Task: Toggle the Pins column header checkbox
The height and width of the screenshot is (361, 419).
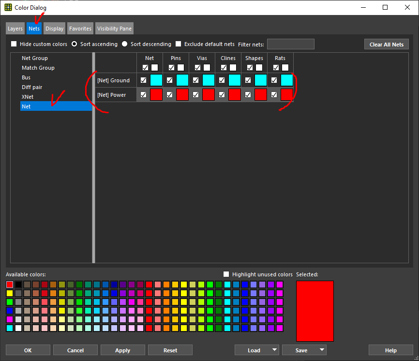Action: click(x=172, y=68)
